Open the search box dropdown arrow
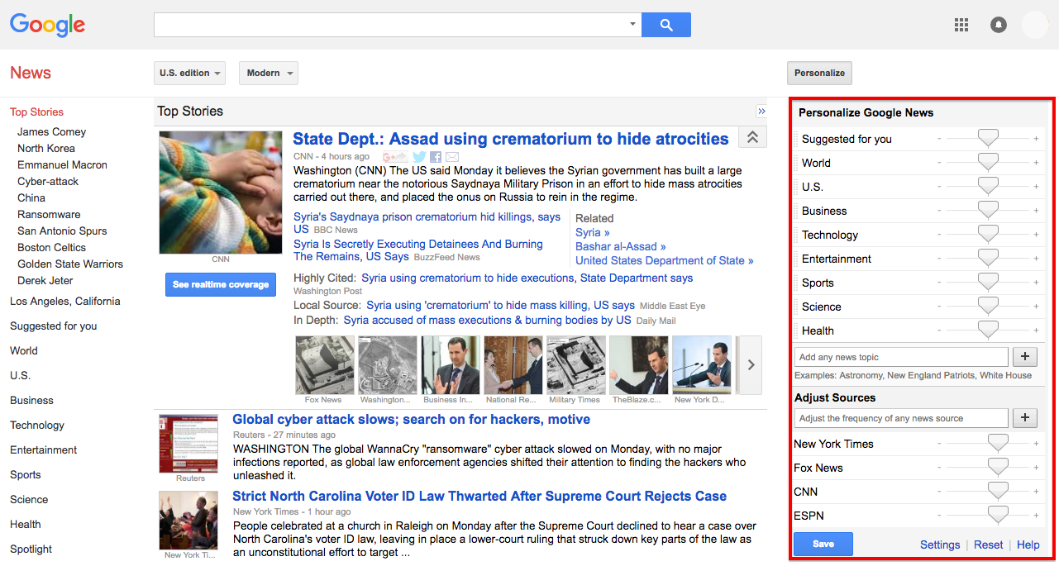The image size is (1059, 566). tap(633, 25)
